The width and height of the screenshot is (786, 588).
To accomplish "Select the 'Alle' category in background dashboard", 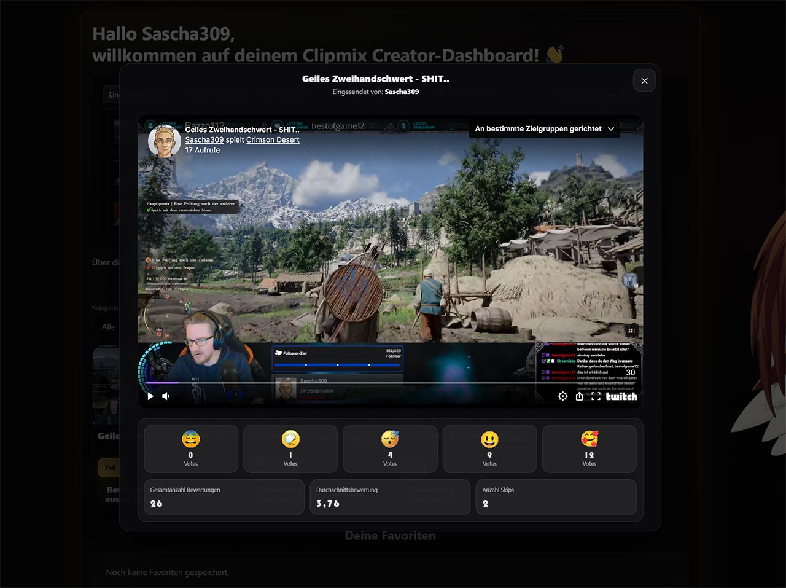I will point(108,327).
